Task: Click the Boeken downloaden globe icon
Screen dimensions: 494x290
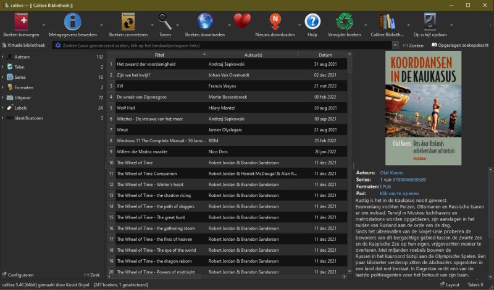Action: 204,22
